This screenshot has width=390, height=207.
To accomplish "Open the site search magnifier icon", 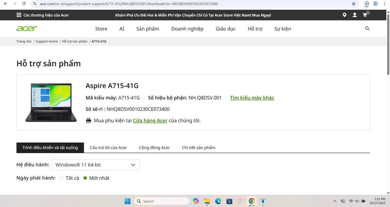I will click(367, 29).
